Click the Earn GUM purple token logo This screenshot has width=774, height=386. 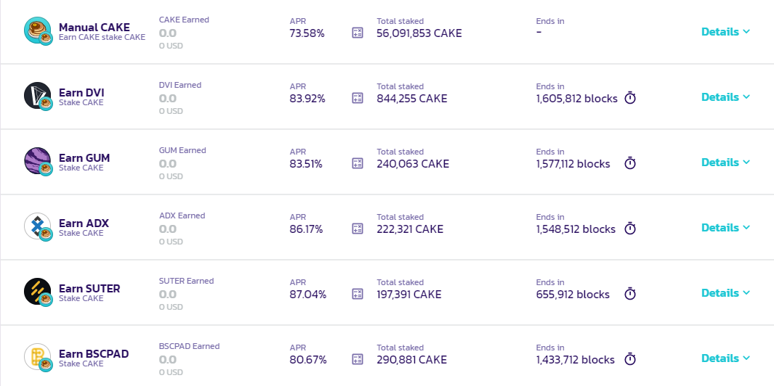38,161
